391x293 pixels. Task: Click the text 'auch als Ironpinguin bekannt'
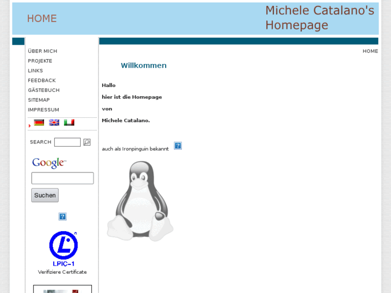(136, 149)
